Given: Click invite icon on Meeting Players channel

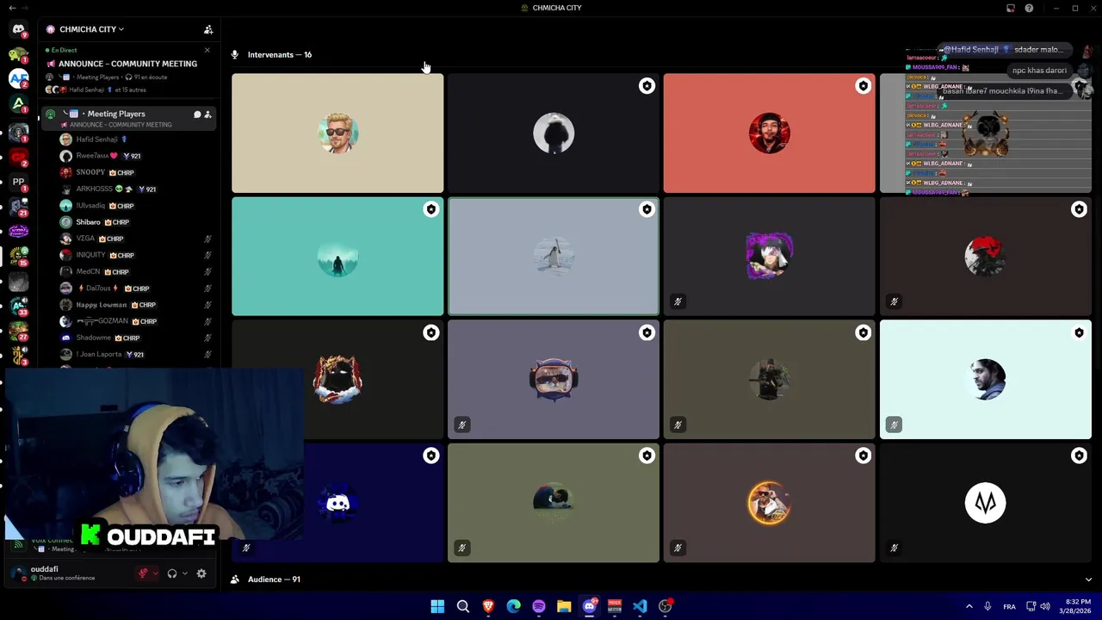Looking at the screenshot, I should (207, 114).
